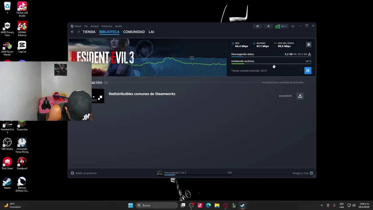Open the Windows Start menu
This screenshot has height=210, width=373.
click(x=131, y=205)
